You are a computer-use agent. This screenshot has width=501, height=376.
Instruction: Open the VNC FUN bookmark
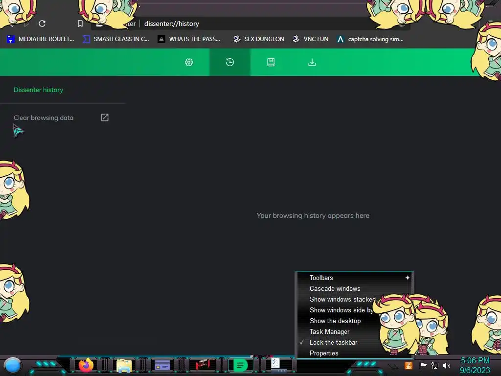pyautogui.click(x=311, y=39)
